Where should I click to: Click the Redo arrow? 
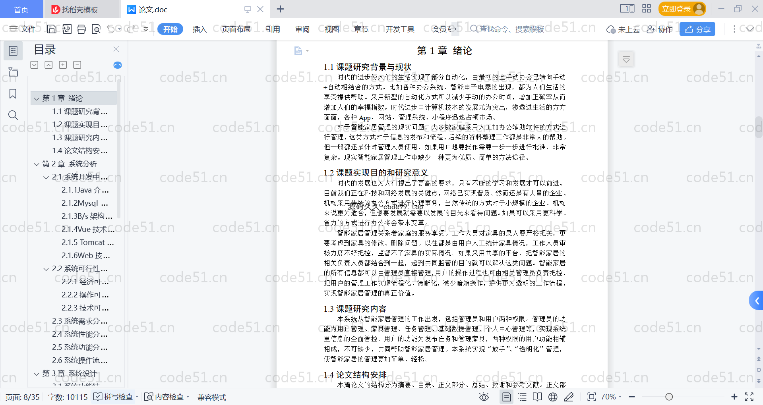pyautogui.click(x=131, y=29)
